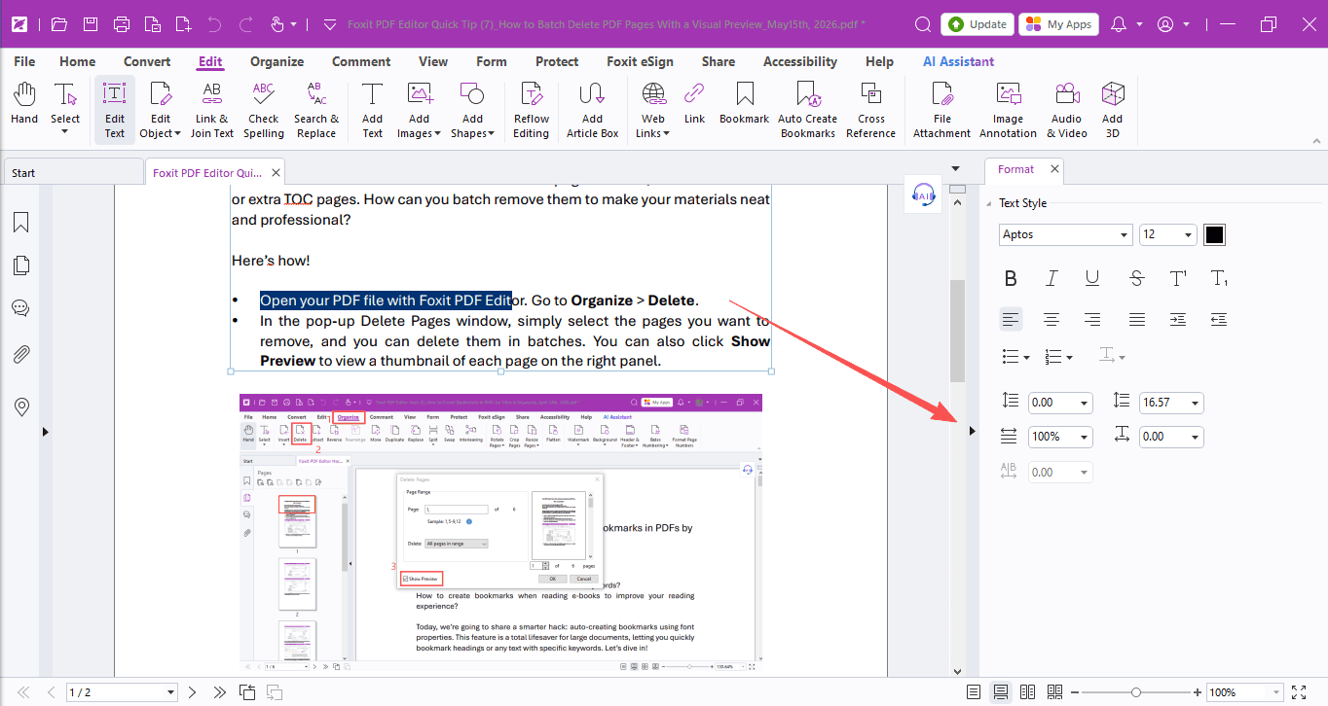The image size is (1328, 706).
Task: Choose the Add Text tool
Action: (x=372, y=109)
